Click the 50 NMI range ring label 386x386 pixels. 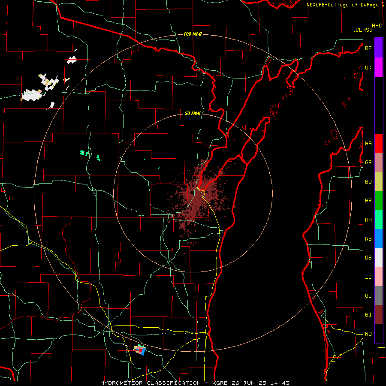(193, 113)
